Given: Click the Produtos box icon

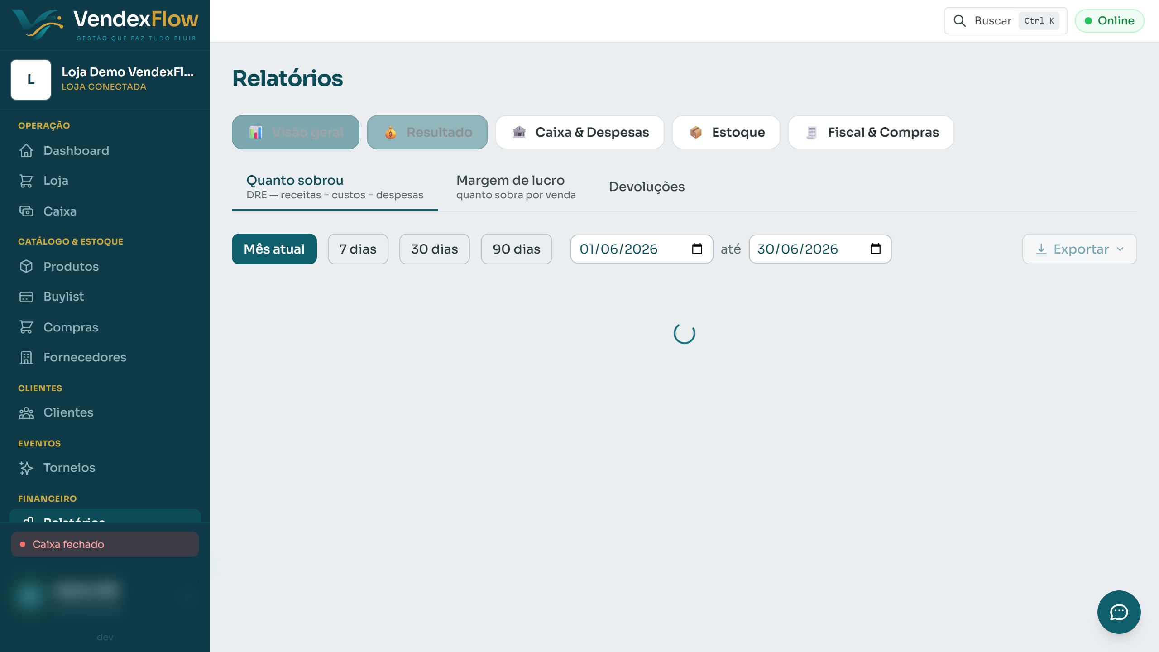Looking at the screenshot, I should (x=26, y=267).
